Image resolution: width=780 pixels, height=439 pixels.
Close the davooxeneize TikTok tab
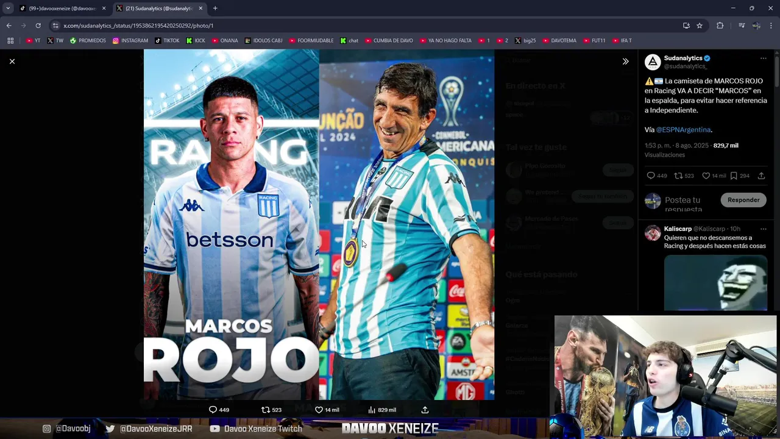coord(104,9)
